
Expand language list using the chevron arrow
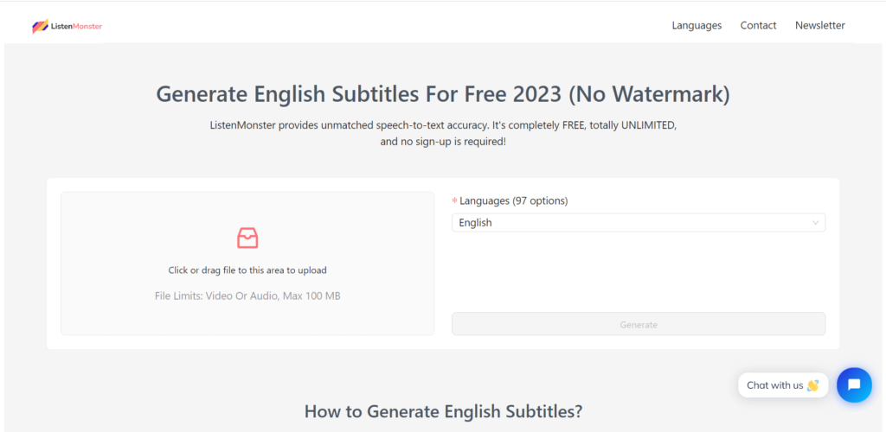pyautogui.click(x=815, y=223)
